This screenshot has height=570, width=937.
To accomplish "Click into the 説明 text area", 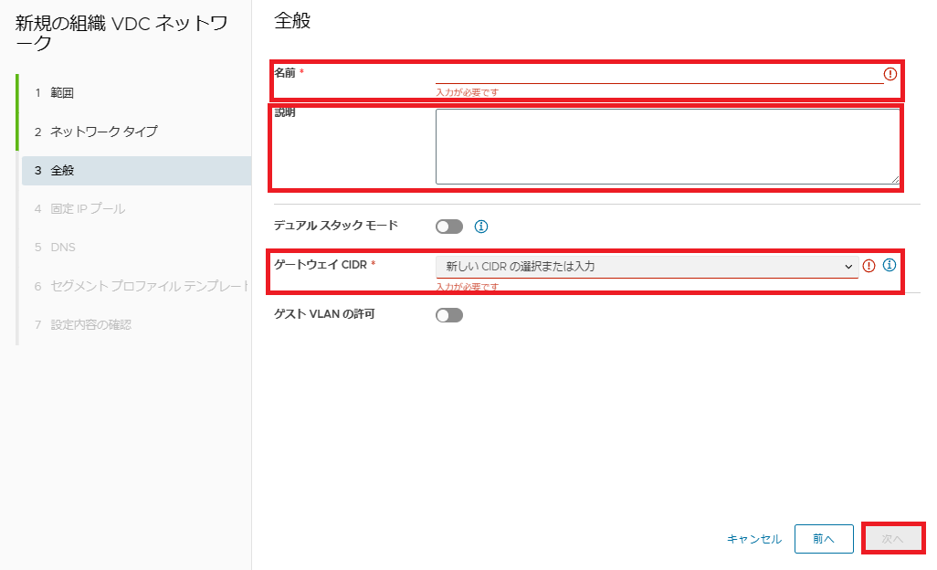I will pyautogui.click(x=668, y=146).
